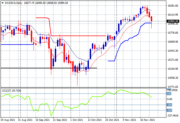Select the DAX30.fs,Daily chart title
The image size is (180, 123).
tap(14, 3)
